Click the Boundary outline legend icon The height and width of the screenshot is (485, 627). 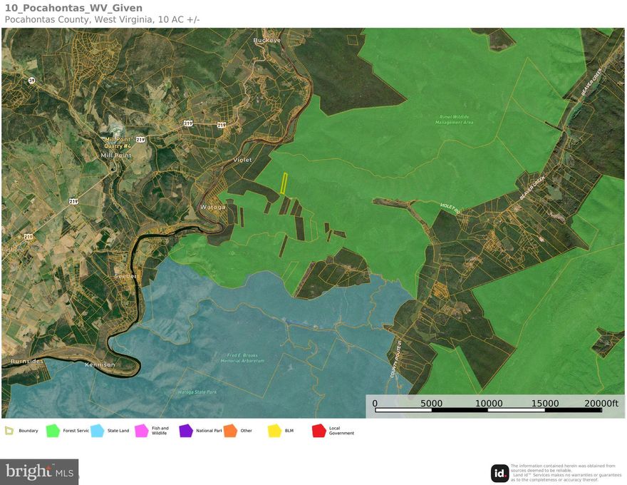coord(9,431)
